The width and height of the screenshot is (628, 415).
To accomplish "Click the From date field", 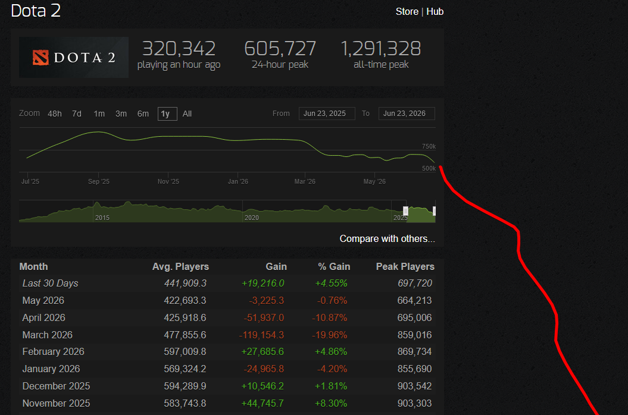I will 326,114.
